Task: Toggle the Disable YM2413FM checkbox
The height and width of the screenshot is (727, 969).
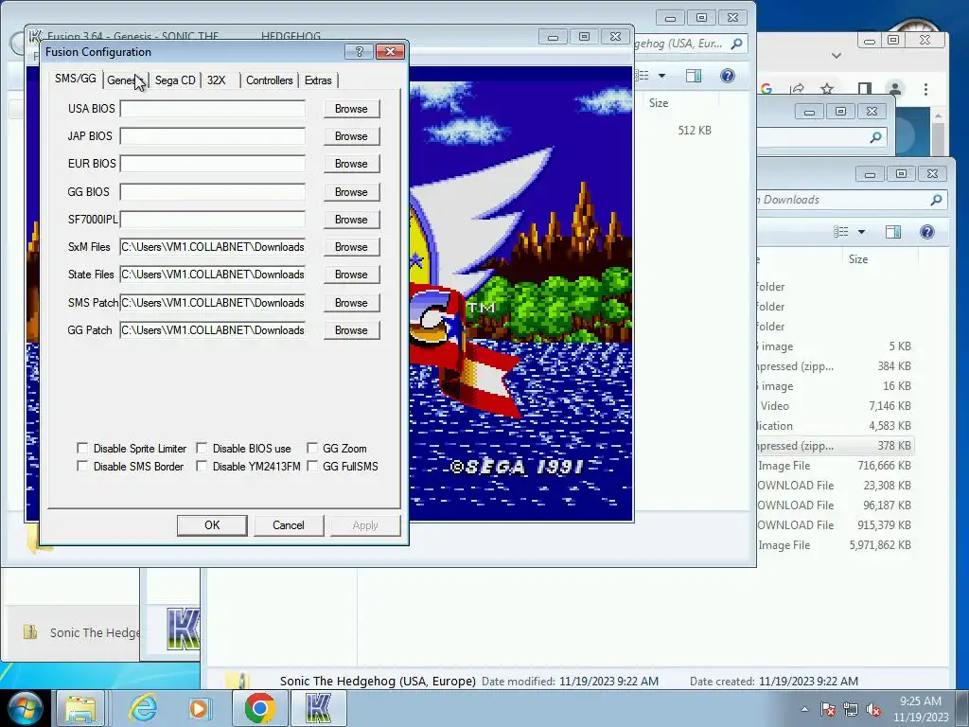Action: pos(202,466)
